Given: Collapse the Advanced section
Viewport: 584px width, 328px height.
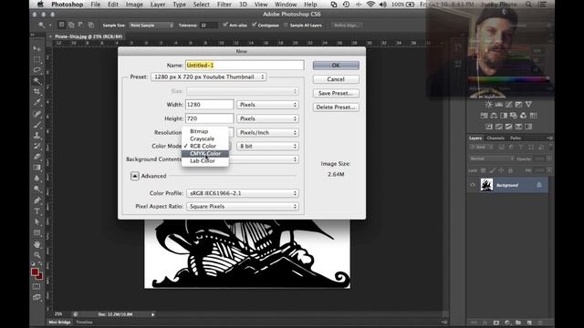Looking at the screenshot, I should tap(135, 176).
